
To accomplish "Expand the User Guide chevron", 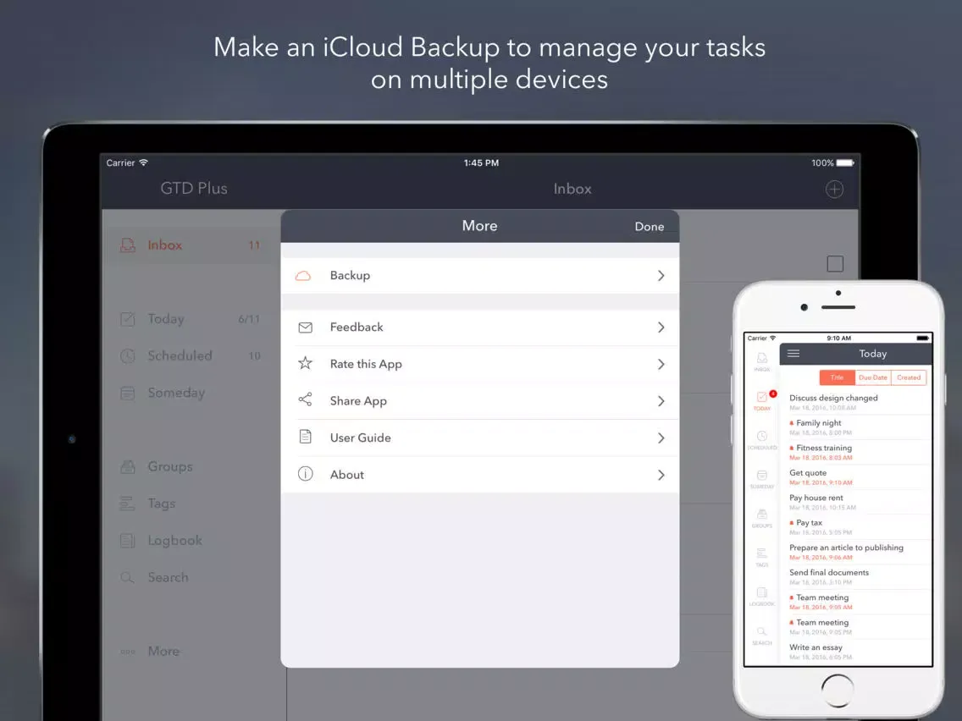I will click(661, 438).
